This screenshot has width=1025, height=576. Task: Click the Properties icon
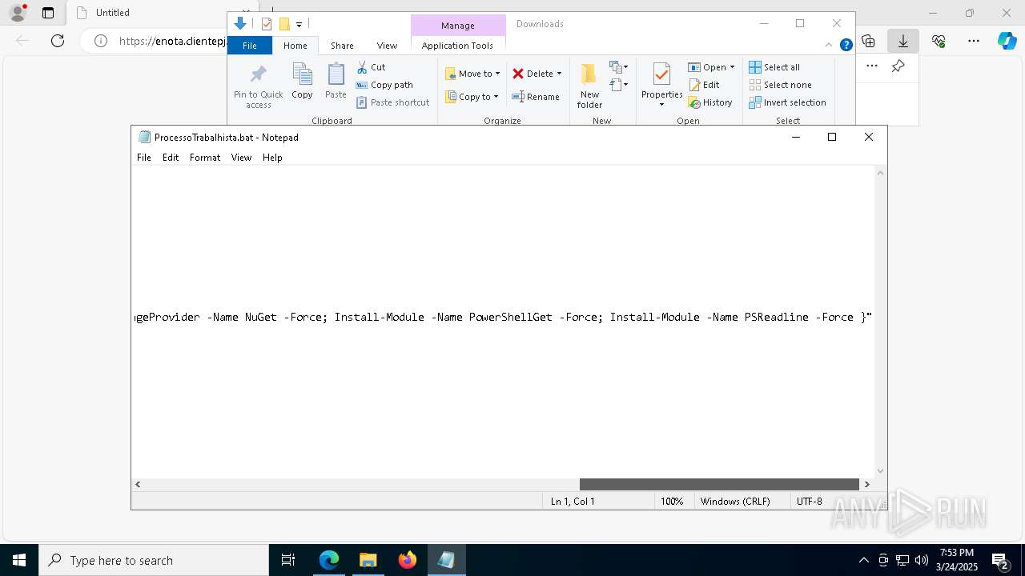[x=661, y=75]
